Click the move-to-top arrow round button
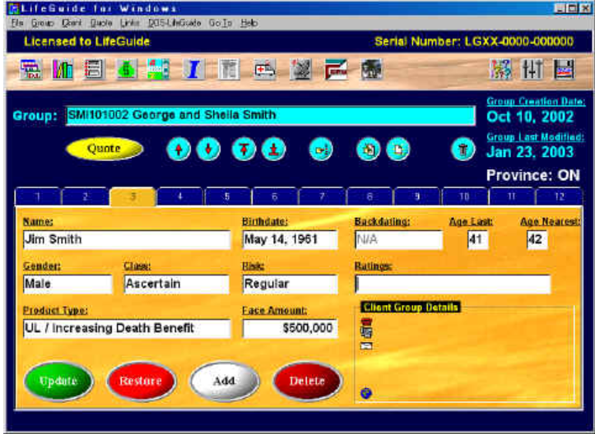The image size is (595, 434). click(x=244, y=149)
